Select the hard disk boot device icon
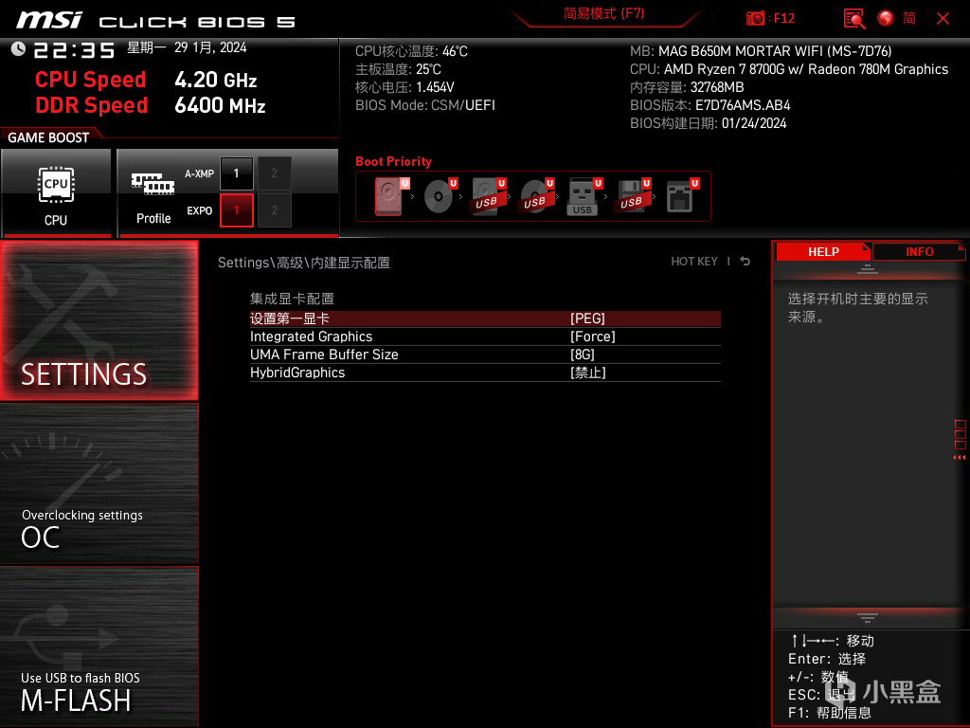The height and width of the screenshot is (728, 970). click(x=389, y=196)
